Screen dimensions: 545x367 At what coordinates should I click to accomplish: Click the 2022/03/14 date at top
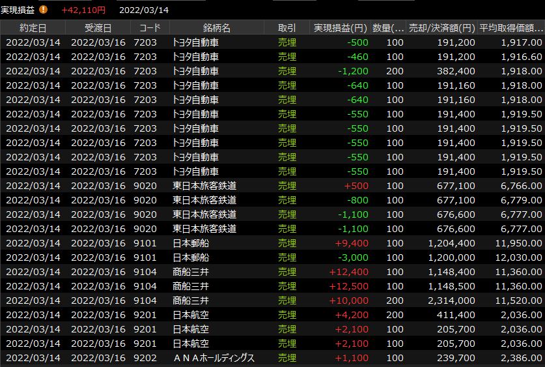[144, 10]
